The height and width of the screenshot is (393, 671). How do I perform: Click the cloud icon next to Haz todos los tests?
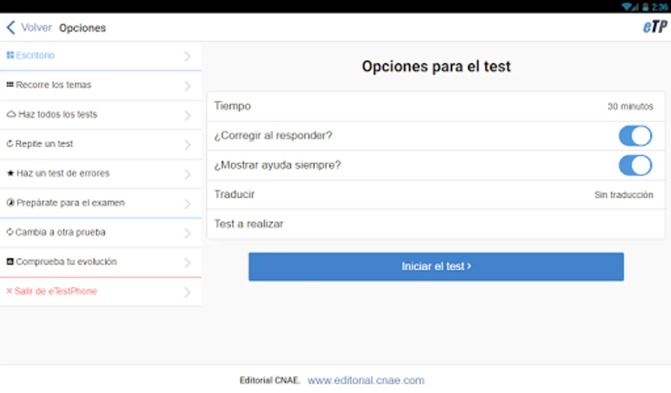(10, 114)
